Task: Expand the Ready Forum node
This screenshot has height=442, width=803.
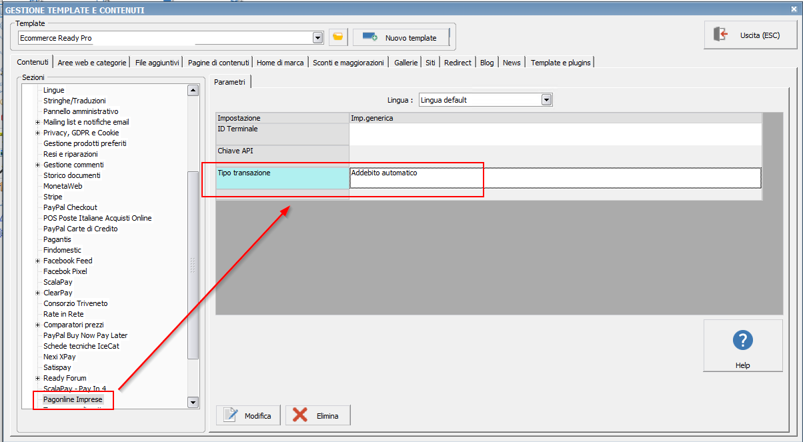Action: click(x=38, y=378)
